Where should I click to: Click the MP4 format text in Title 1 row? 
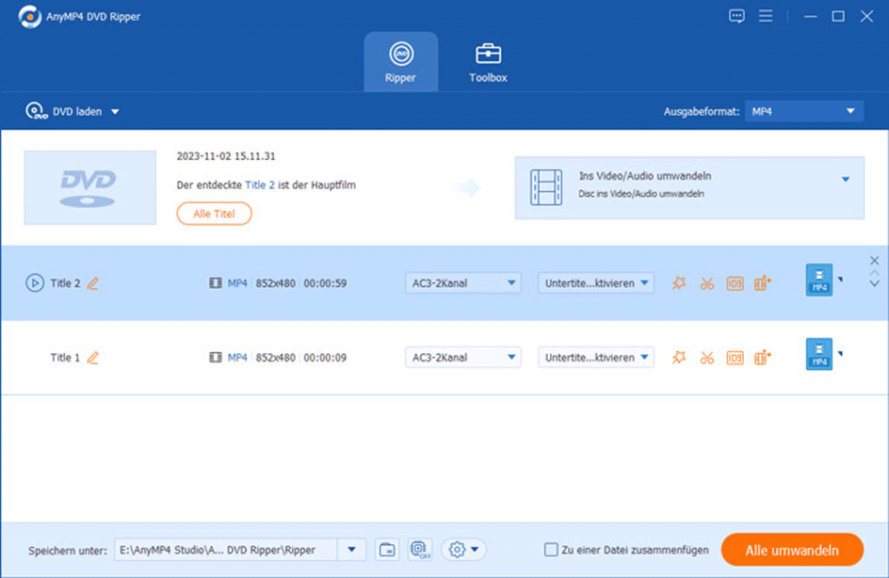(x=237, y=358)
